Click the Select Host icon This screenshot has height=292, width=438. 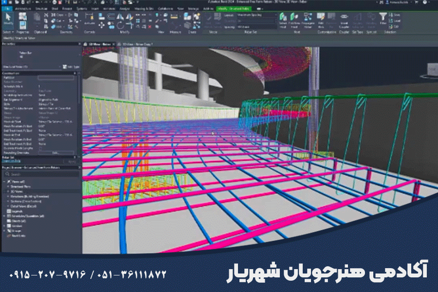tap(283, 20)
